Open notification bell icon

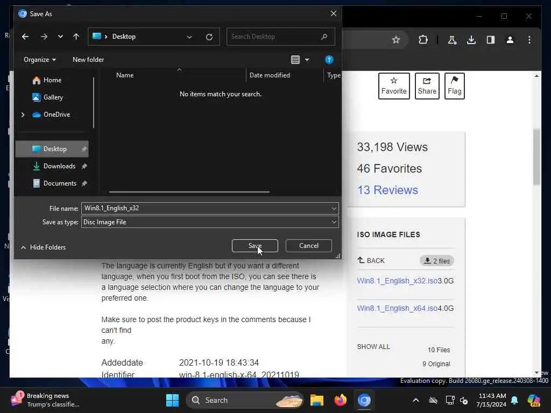(x=514, y=400)
